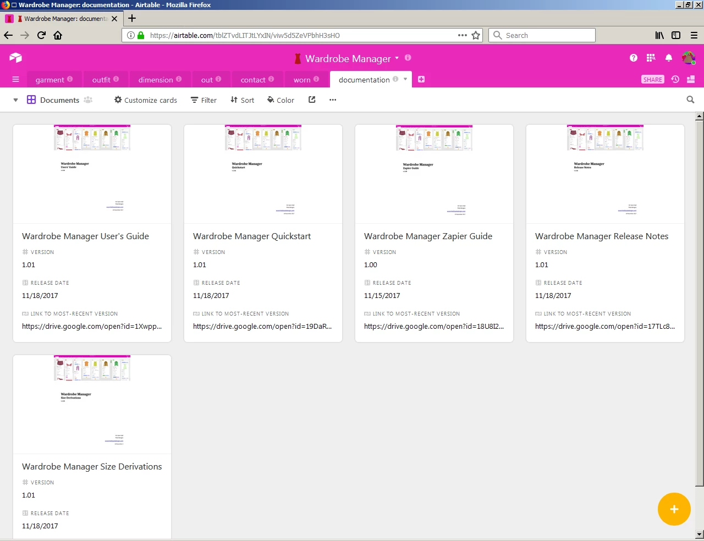Open the Filter options
This screenshot has height=541, width=704.
204,100
